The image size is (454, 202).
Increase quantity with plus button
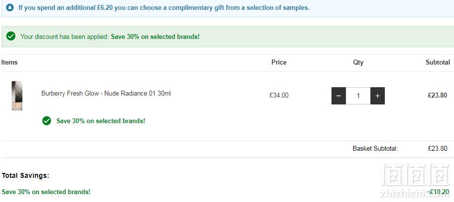[377, 96]
